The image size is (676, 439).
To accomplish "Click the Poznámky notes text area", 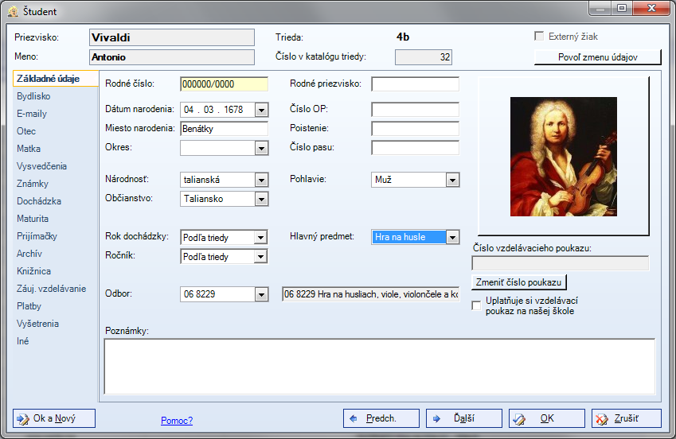I will click(x=379, y=367).
